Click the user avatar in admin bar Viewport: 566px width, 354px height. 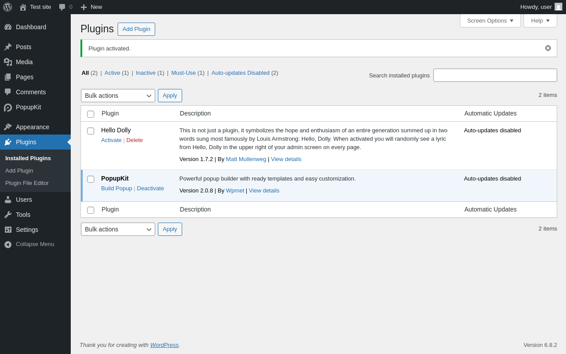[558, 7]
